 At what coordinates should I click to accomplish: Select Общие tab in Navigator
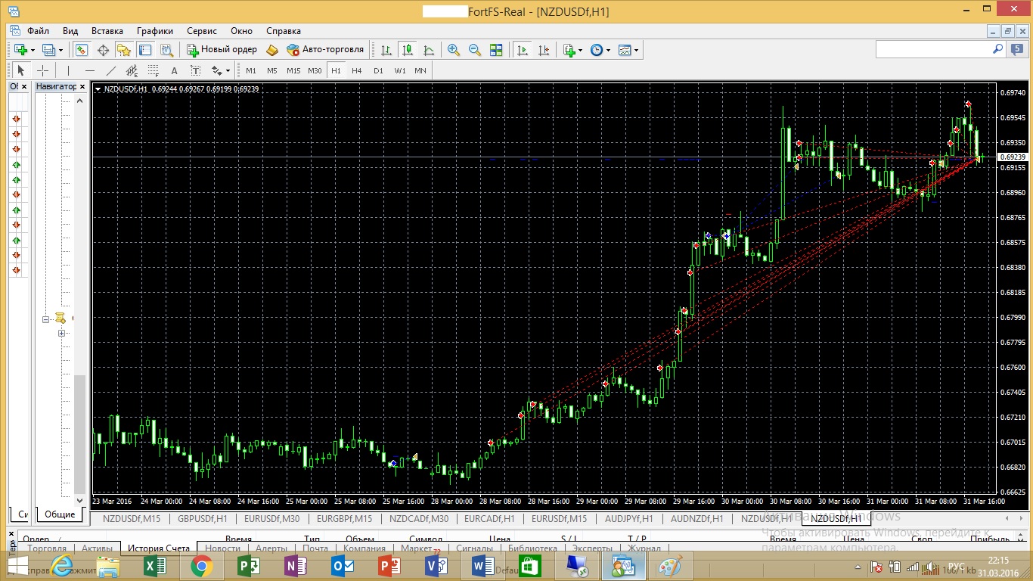[60, 514]
